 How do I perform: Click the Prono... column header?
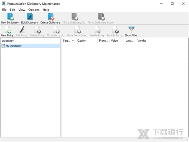103,41
